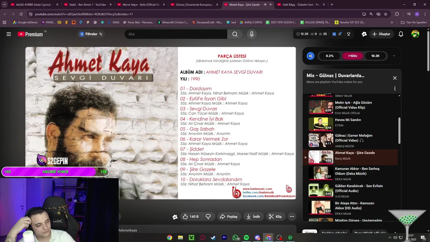The height and width of the screenshot is (242, 430).
Task: Click the vidIQ 12.2K stats counter
Action: pyautogui.click(x=302, y=34)
